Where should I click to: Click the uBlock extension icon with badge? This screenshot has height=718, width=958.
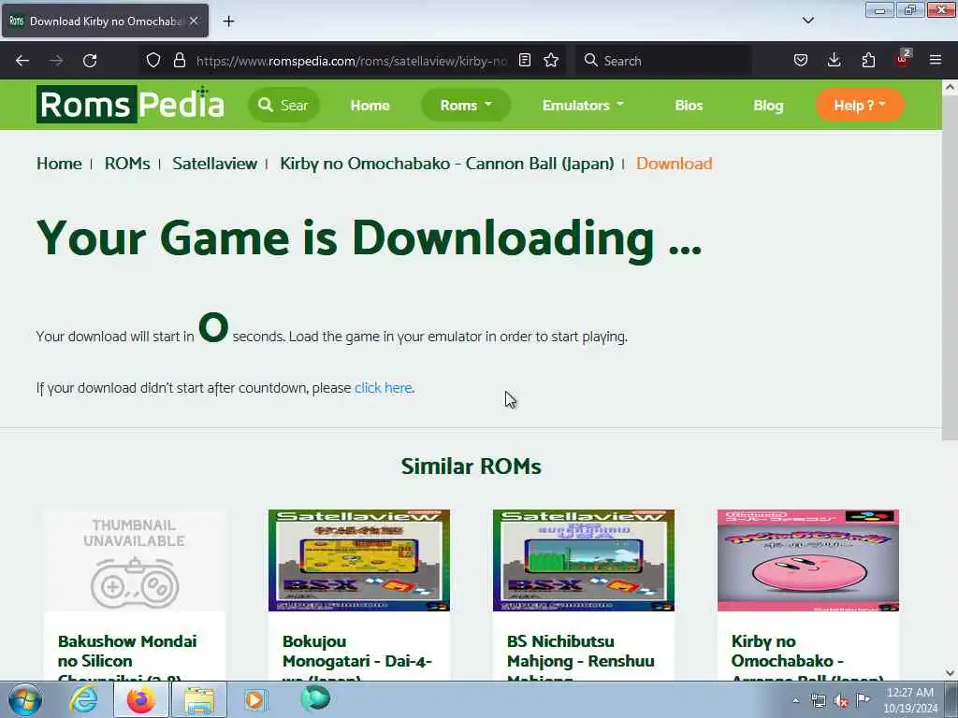tap(903, 59)
